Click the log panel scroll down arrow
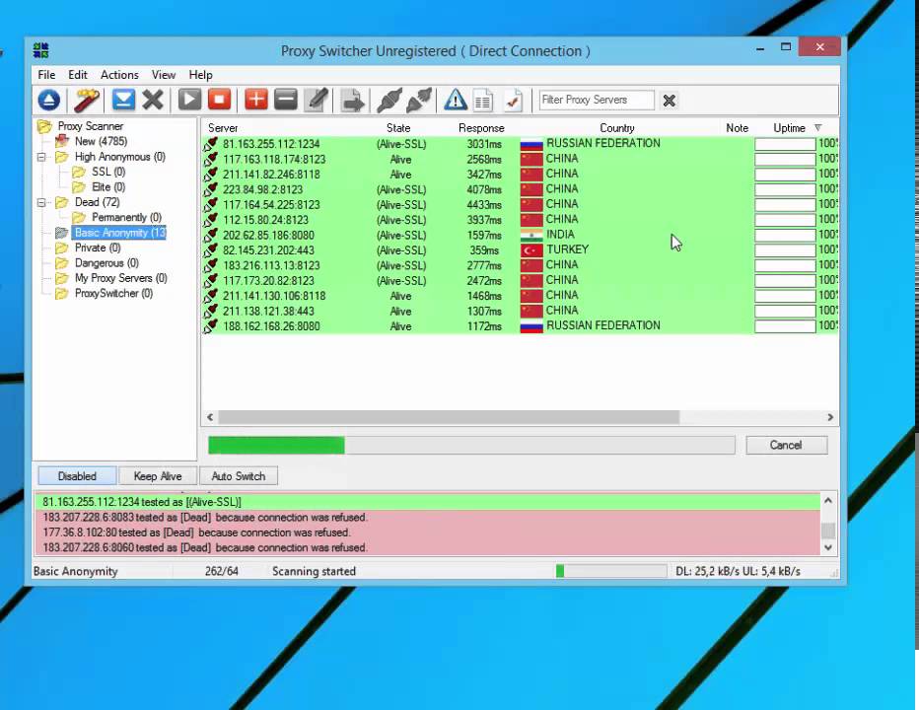This screenshot has height=710, width=919. point(828,547)
